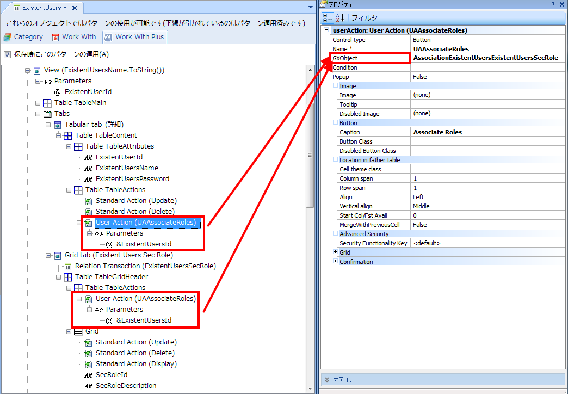Click the Standard Action (Update) icon under Tabular tab

pyautogui.click(x=88, y=201)
